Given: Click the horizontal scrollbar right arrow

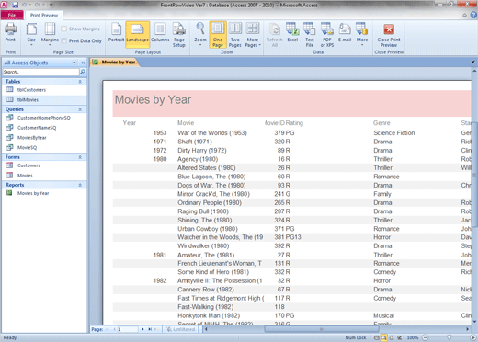Looking at the screenshot, I should click(x=468, y=329).
